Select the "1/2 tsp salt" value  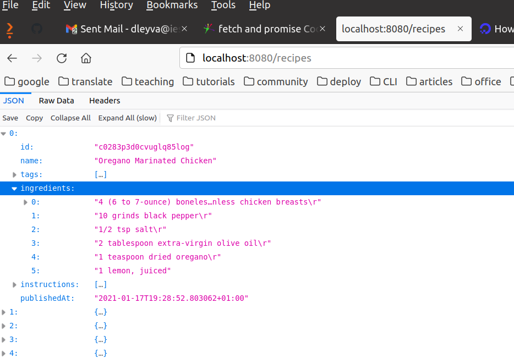130,230
